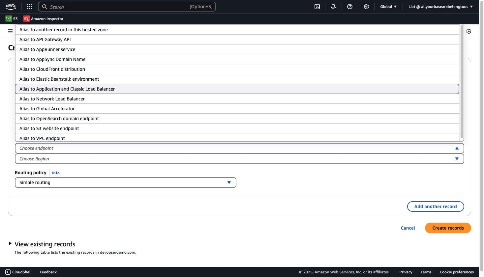Select Alias to OpenSearch domain endpoint

click(x=237, y=119)
